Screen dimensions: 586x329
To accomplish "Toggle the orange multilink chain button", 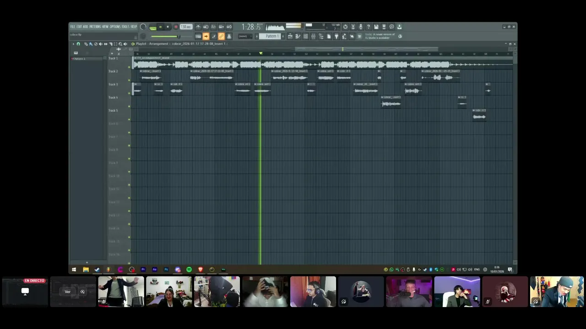I will click(221, 36).
